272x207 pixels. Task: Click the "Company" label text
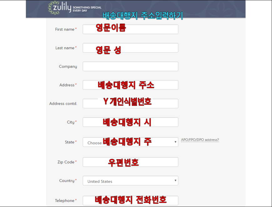point(68,67)
